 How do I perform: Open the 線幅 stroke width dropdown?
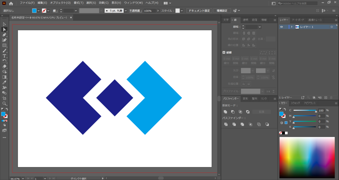click(260, 27)
